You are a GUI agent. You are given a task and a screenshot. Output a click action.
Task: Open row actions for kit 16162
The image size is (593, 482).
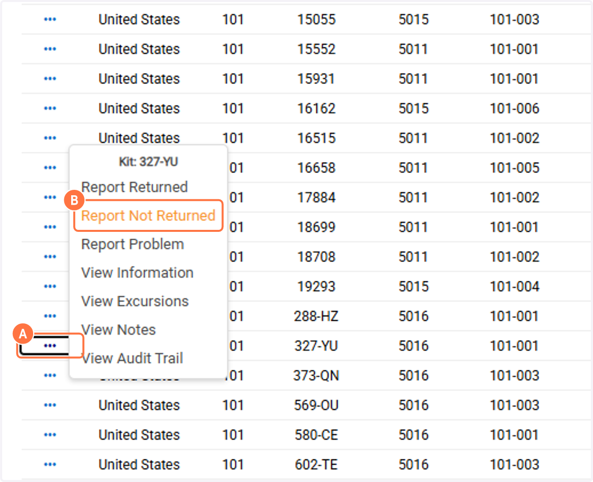pyautogui.click(x=50, y=109)
